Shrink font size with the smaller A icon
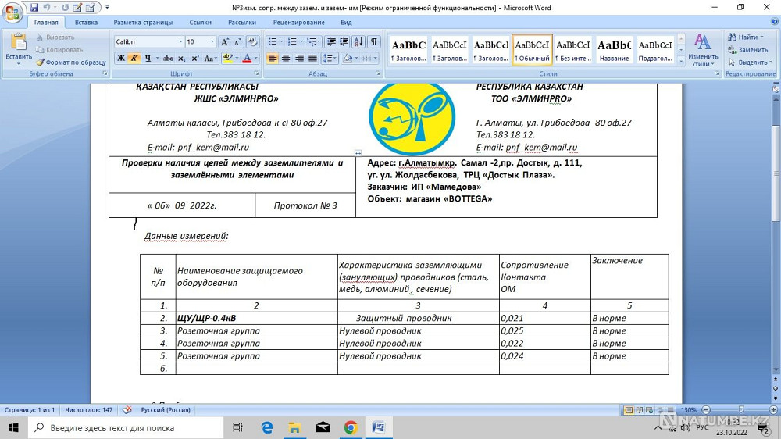Viewport: 781px width, 439px height. coord(237,42)
